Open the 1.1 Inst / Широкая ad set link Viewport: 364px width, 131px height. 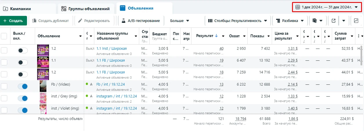pos(111,49)
